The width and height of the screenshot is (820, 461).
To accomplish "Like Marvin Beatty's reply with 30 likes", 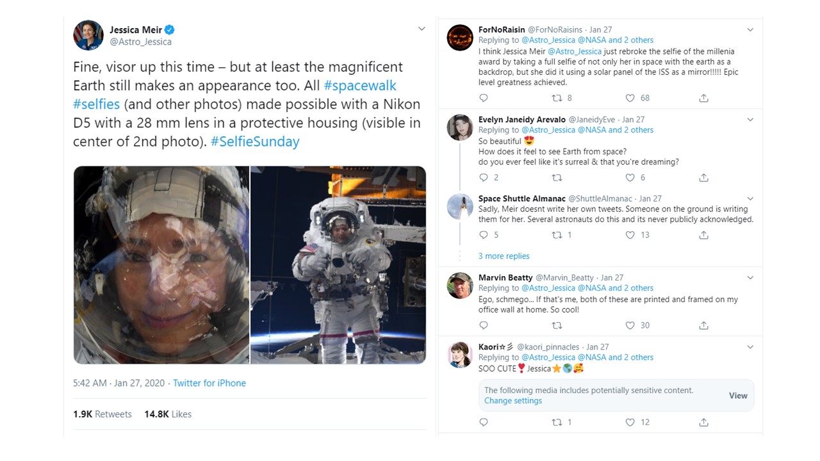I will (x=630, y=325).
